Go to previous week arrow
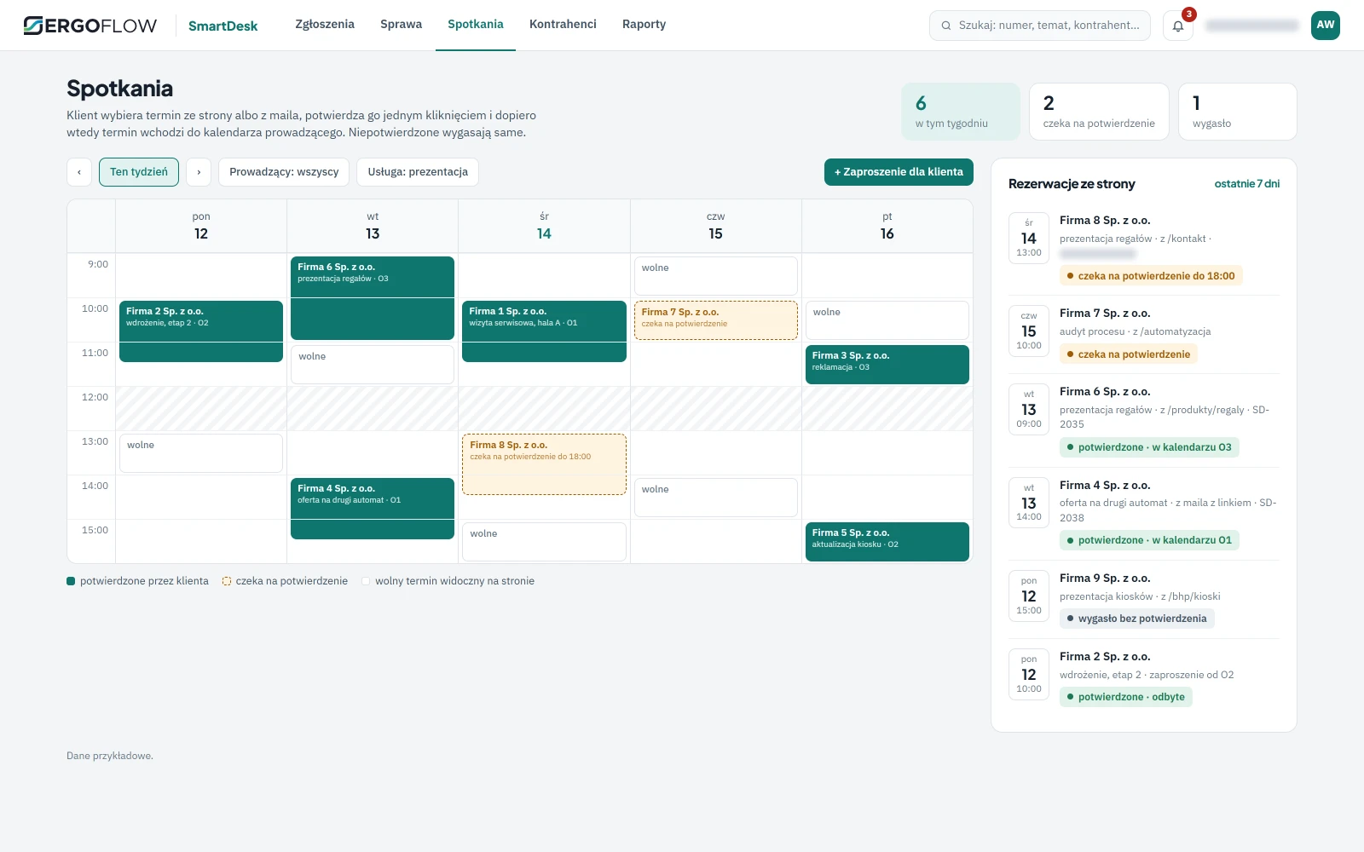This screenshot has width=1364, height=852. (x=79, y=172)
